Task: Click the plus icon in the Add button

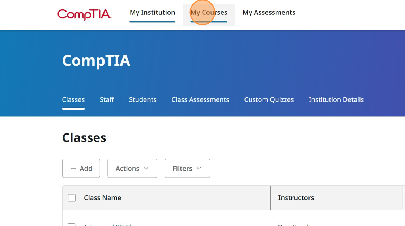Action: (73, 168)
